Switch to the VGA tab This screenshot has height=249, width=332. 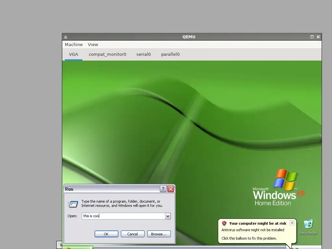(x=74, y=54)
